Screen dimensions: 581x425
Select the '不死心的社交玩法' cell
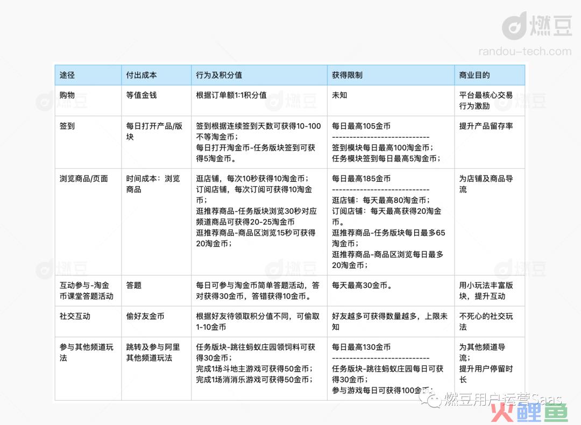click(x=490, y=322)
